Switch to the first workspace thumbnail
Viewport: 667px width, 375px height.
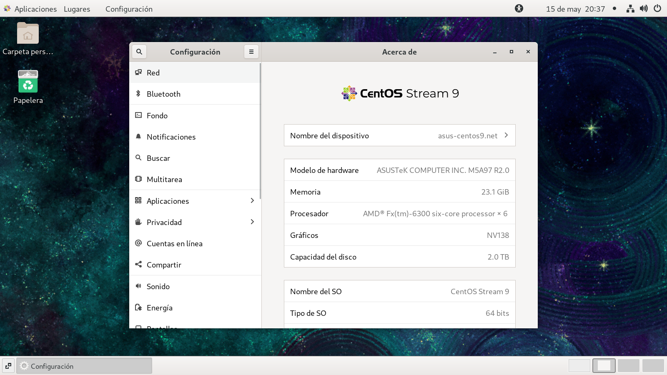[579, 365]
